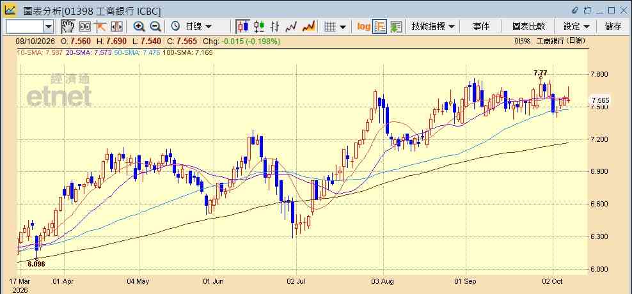The image size is (632, 294).
Task: Click the chart analysis title icon
Action: click(10, 10)
